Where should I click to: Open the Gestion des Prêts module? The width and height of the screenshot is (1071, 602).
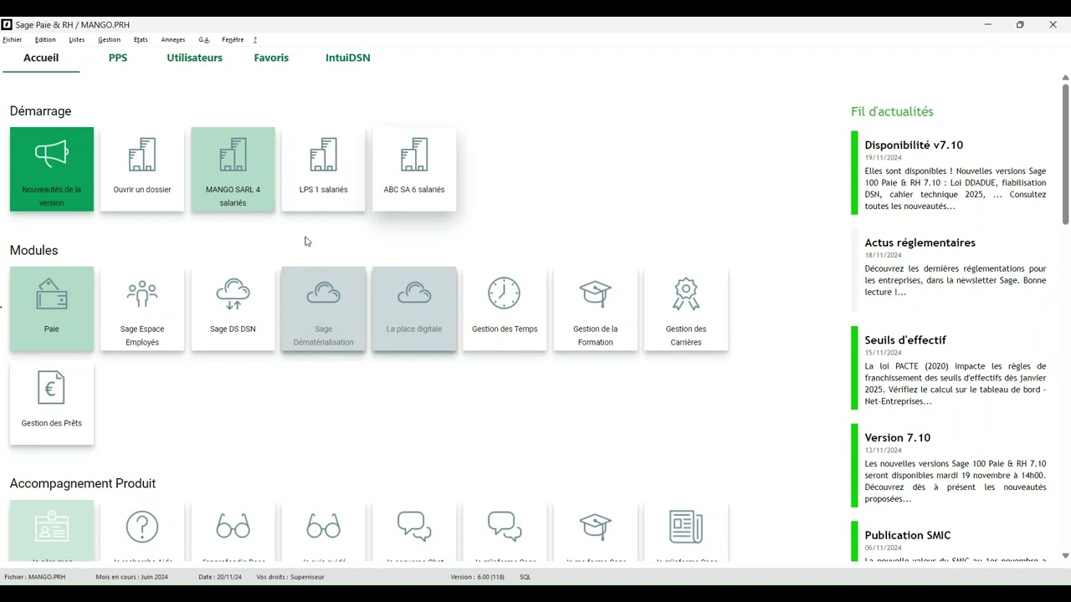click(x=52, y=403)
